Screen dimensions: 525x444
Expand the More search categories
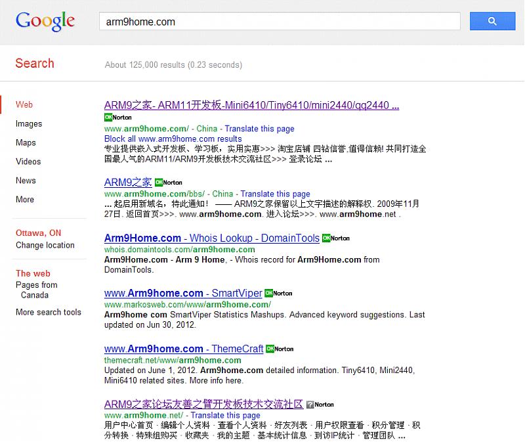tap(25, 200)
